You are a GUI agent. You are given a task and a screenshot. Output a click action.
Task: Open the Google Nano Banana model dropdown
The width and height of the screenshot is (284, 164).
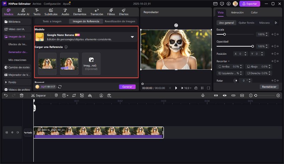point(132,37)
